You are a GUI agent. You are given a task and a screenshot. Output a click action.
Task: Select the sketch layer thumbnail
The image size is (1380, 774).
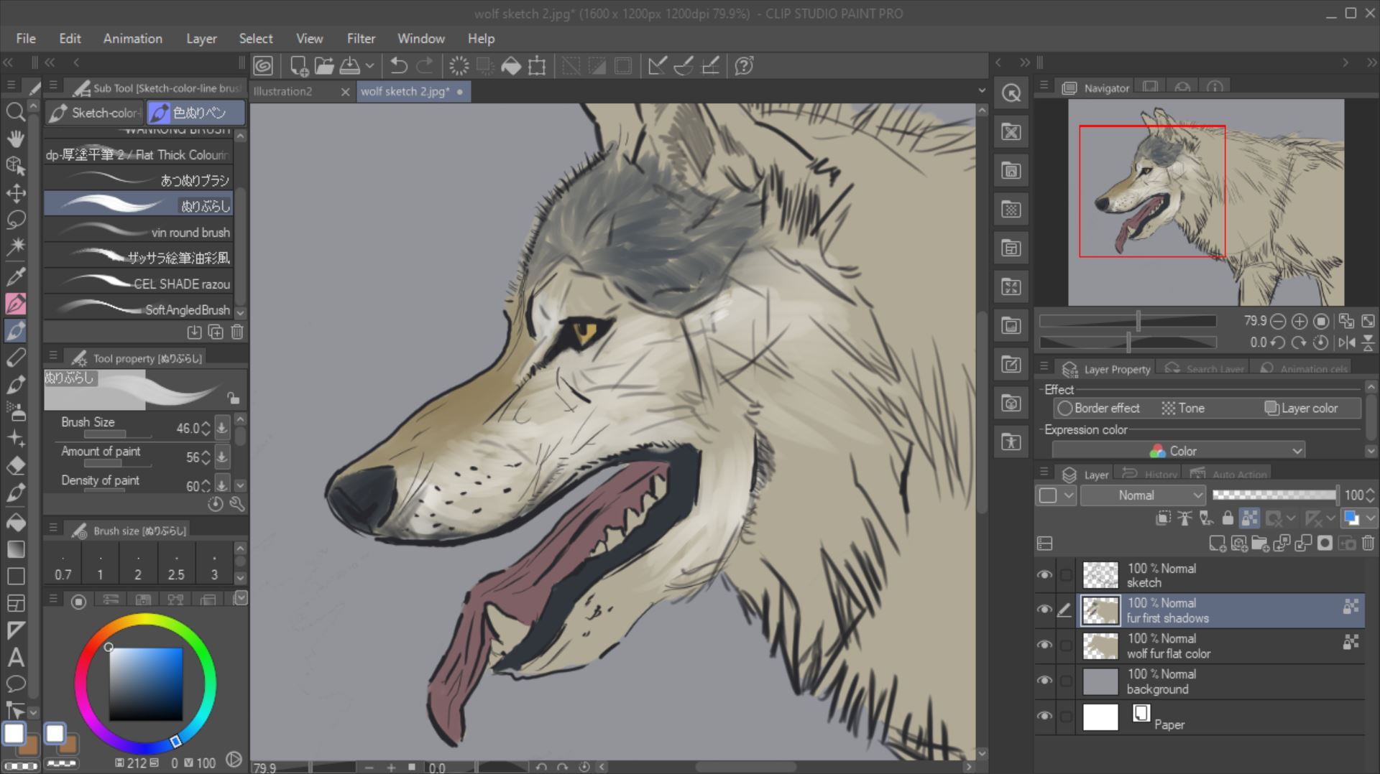click(x=1100, y=575)
